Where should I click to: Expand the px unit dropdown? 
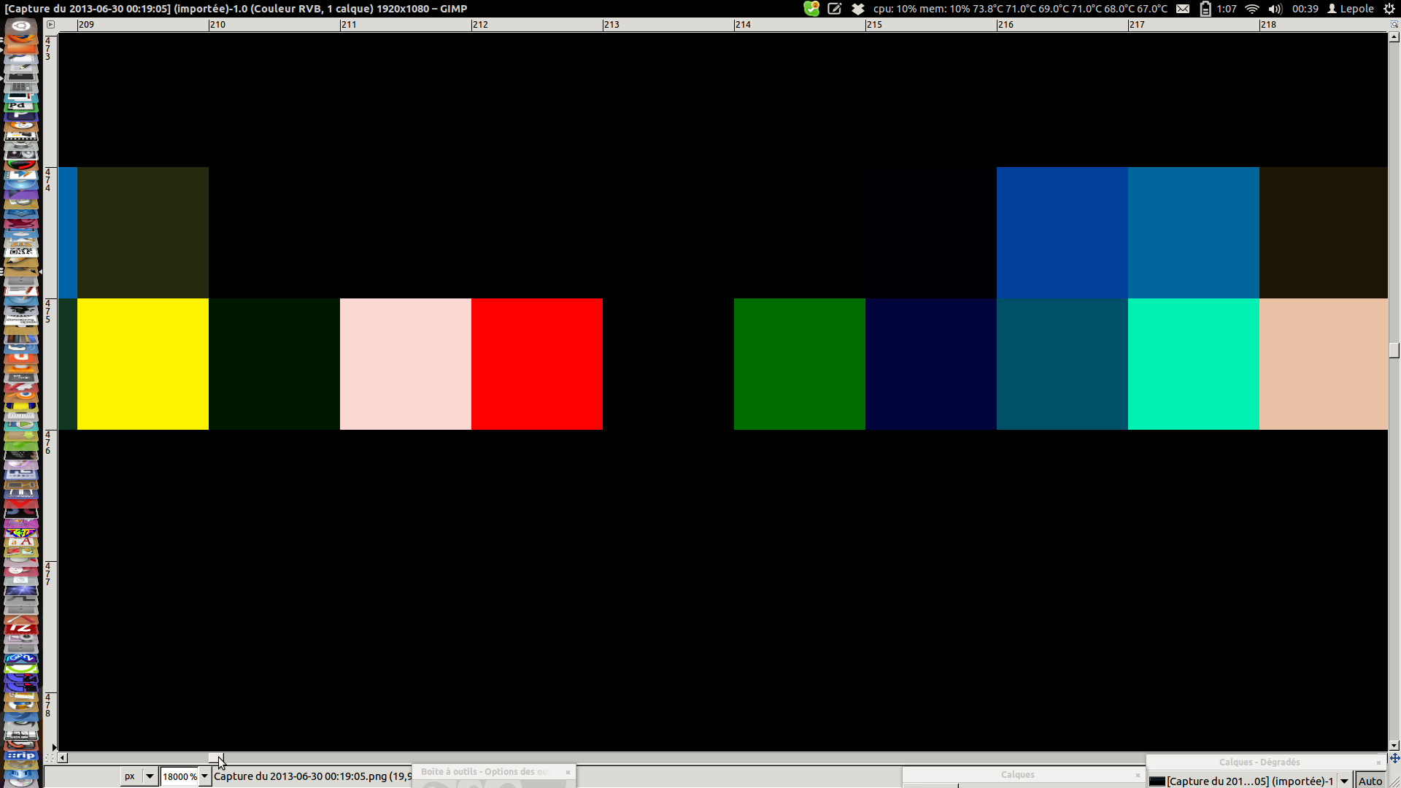[x=150, y=776]
